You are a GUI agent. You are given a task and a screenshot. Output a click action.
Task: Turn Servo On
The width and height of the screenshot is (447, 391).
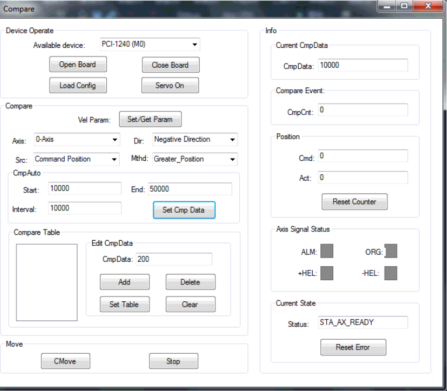coord(170,86)
